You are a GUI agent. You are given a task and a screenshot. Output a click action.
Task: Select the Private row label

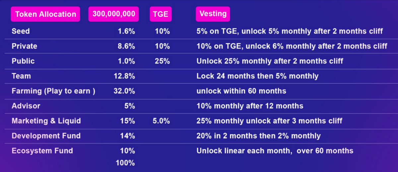click(24, 46)
